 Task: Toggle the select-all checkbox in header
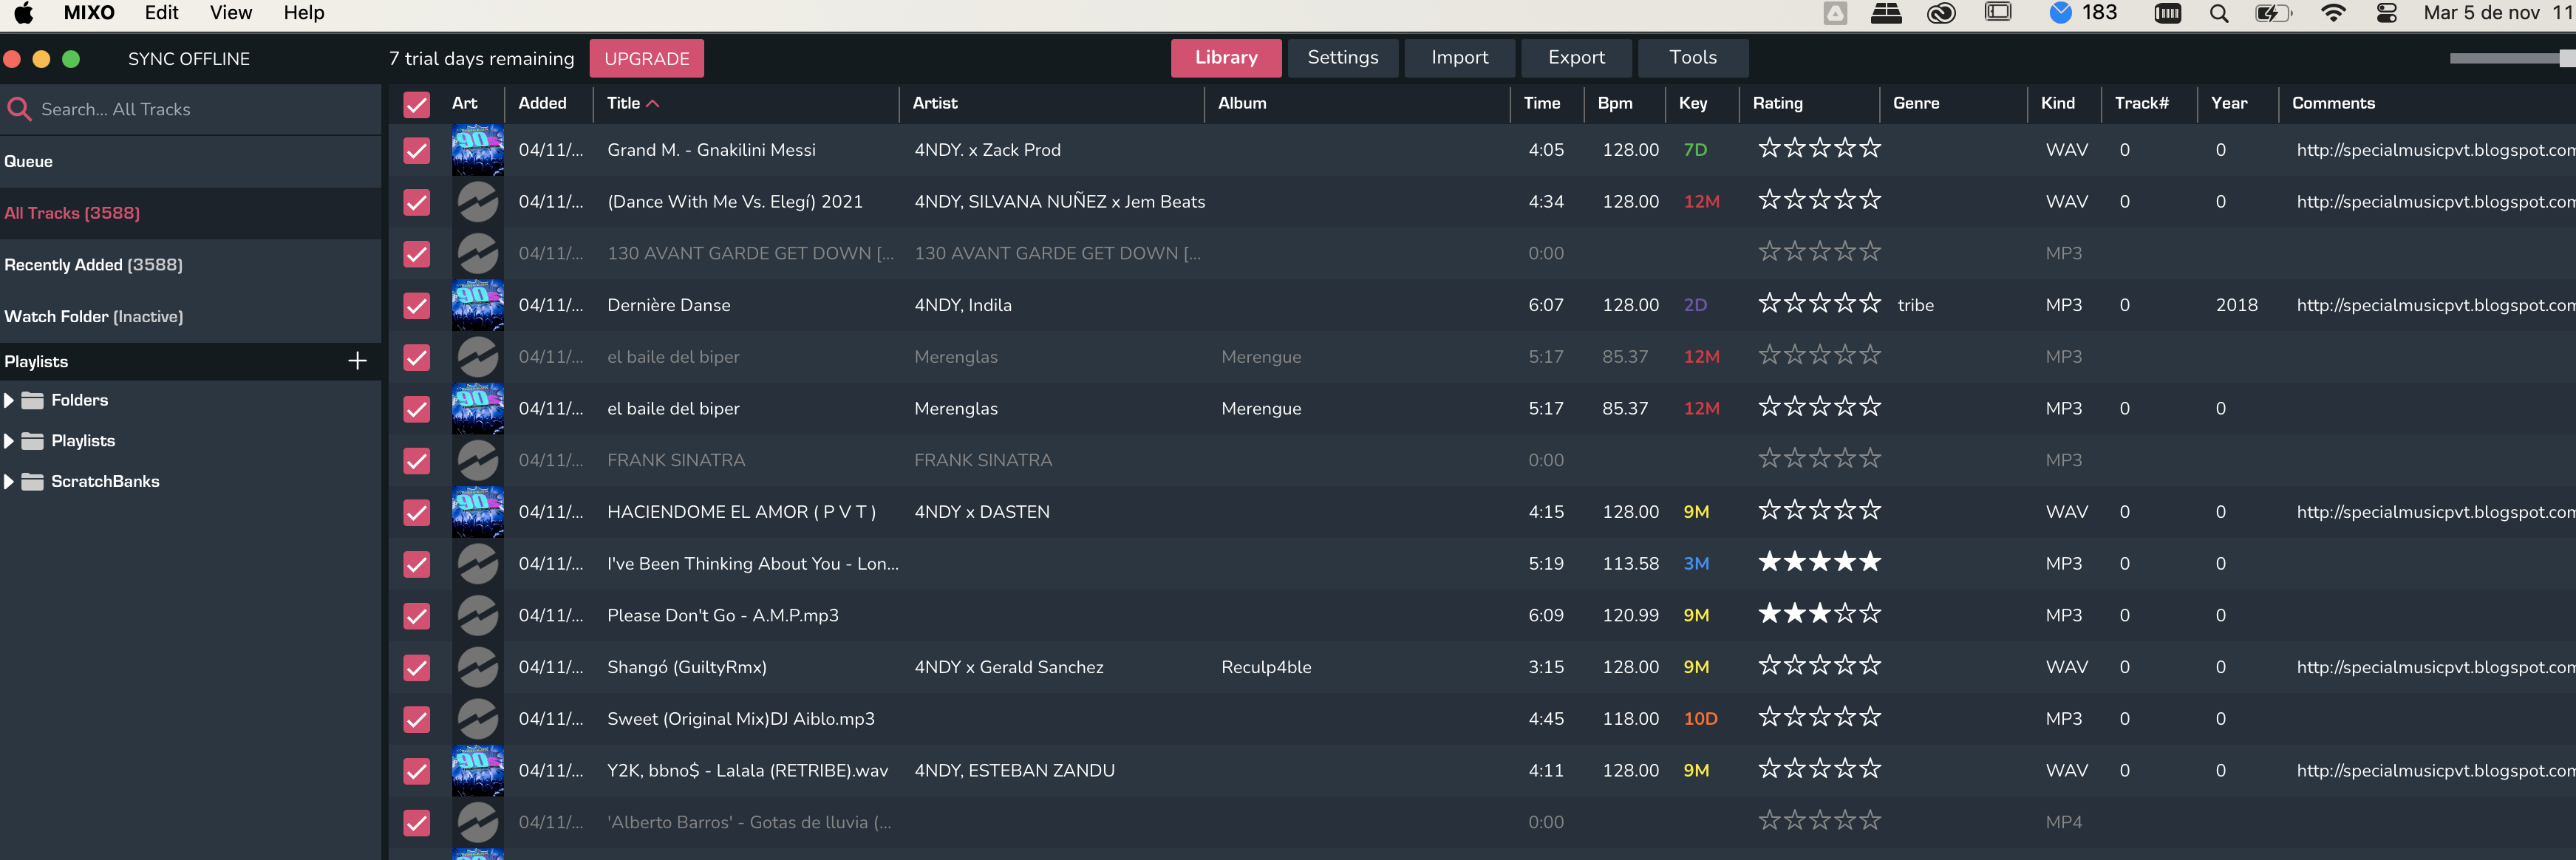pos(416,104)
